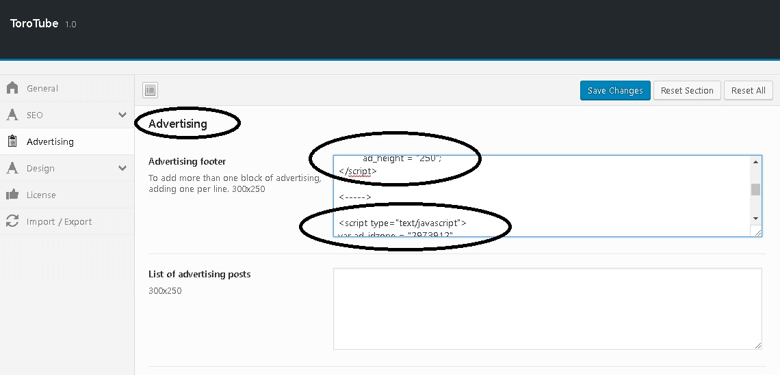Image resolution: width=780 pixels, height=375 pixels.
Task: Click the "<----->" separator line in textarea
Action: point(354,197)
